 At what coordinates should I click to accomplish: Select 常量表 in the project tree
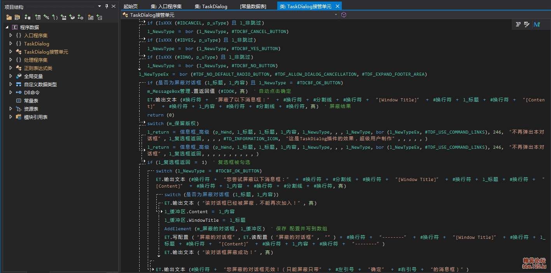(x=31, y=101)
